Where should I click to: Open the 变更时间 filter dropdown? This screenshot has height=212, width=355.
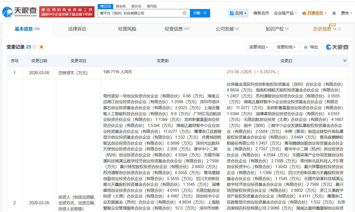coord(286,47)
